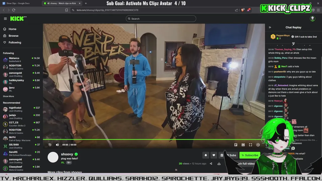
Task: Click the browser address bar URL
Action: pos(107,10)
